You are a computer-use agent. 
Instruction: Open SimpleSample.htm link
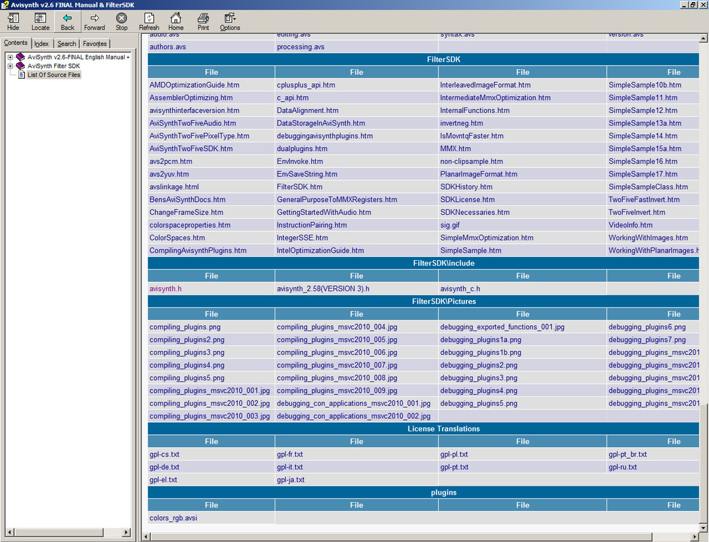pyautogui.click(x=470, y=251)
